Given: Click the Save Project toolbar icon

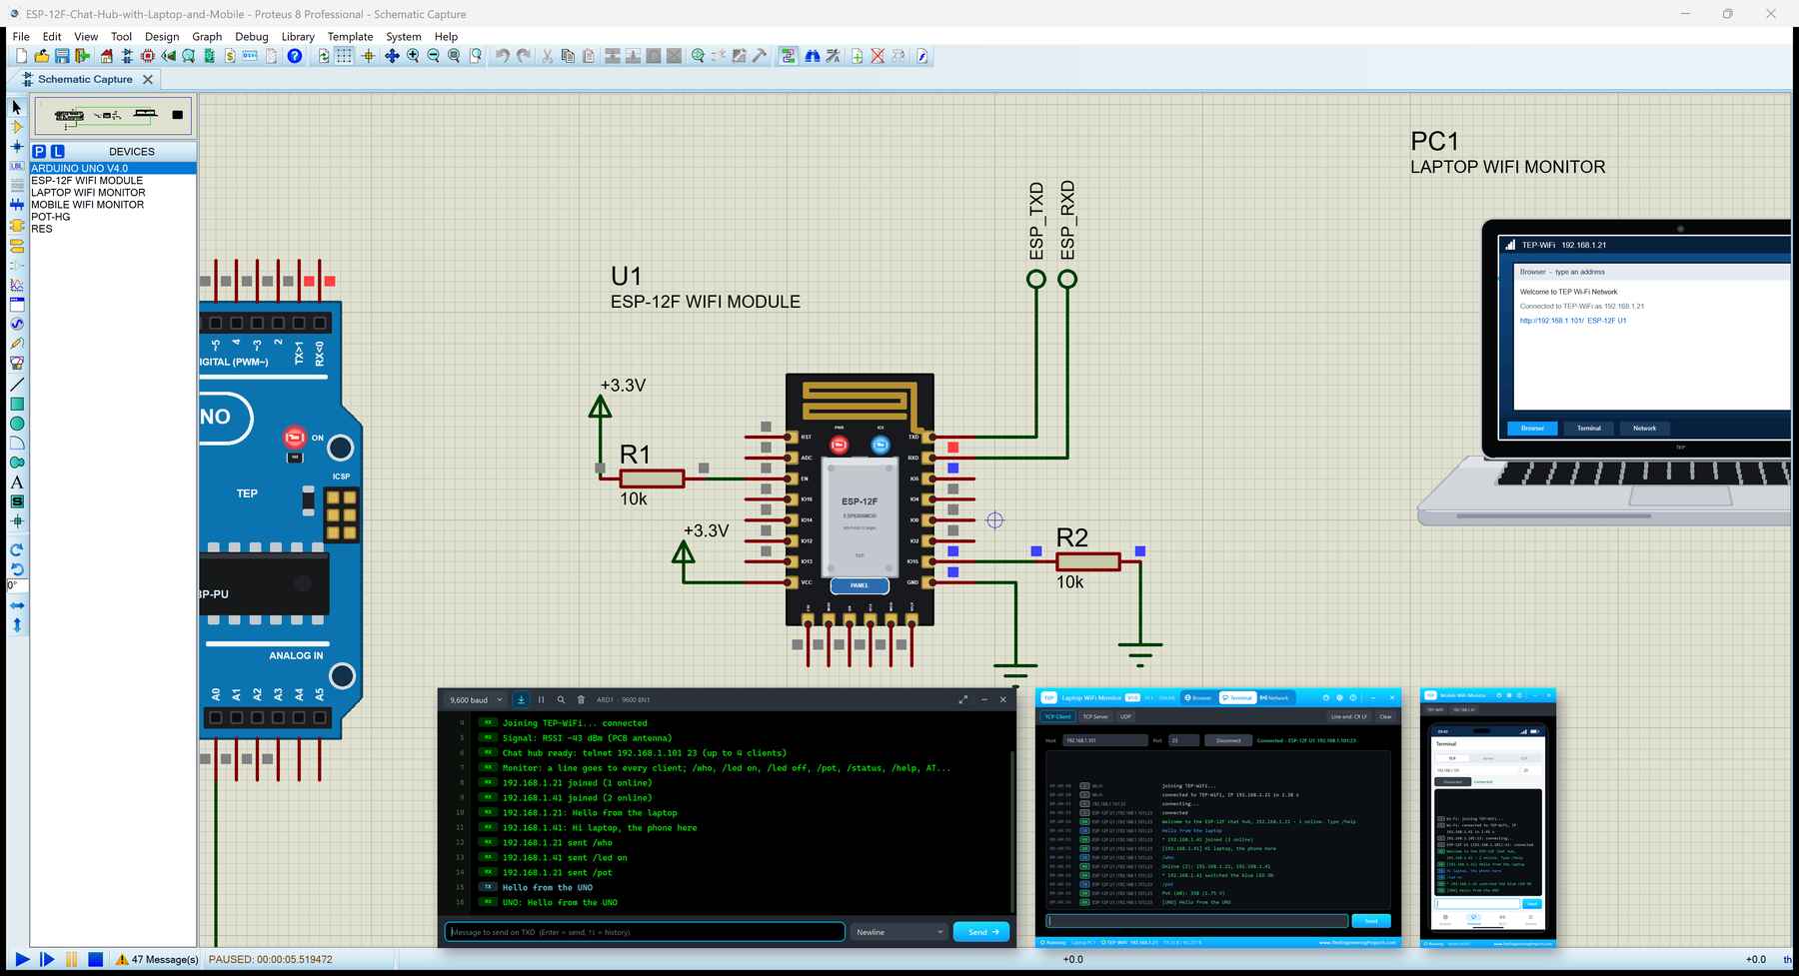Looking at the screenshot, I should click(62, 56).
